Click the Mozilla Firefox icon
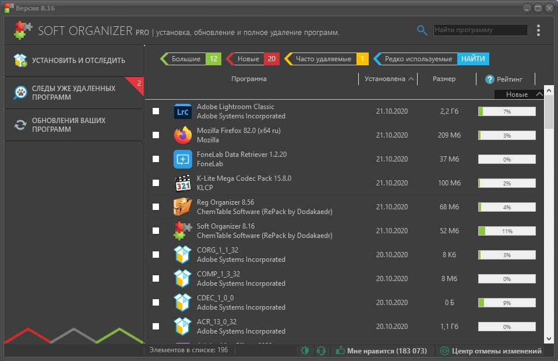Image resolution: width=558 pixels, height=361 pixels. 182,135
